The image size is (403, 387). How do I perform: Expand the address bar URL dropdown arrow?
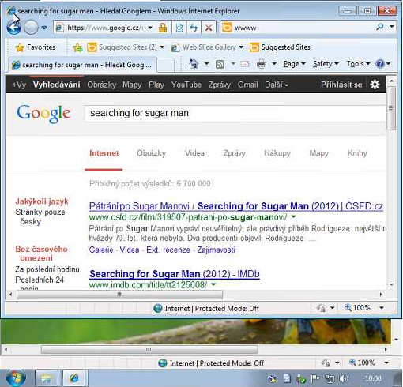150,28
